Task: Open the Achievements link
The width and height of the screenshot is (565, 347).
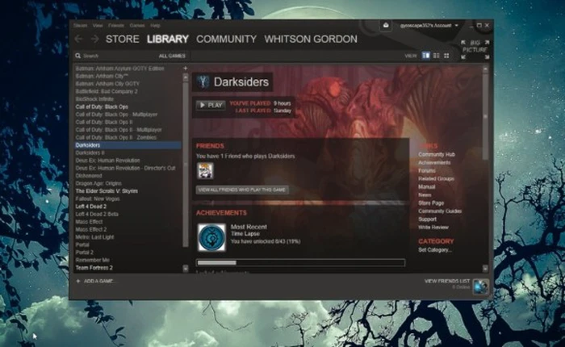Action: click(434, 162)
